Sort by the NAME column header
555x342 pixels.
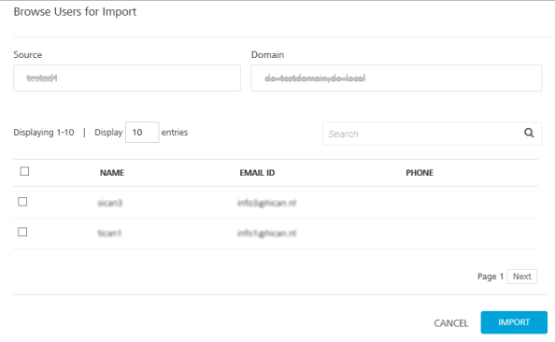pyautogui.click(x=112, y=173)
